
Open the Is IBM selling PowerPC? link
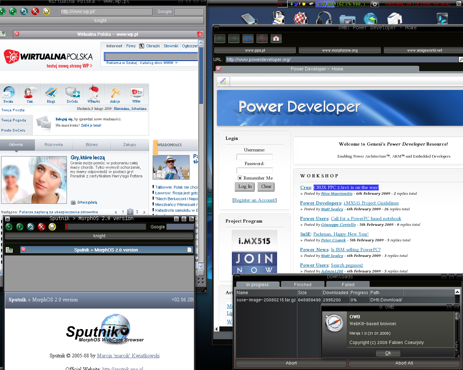tap(356, 250)
